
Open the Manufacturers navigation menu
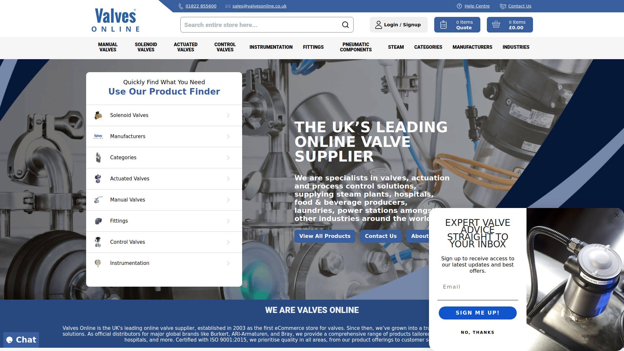pyautogui.click(x=472, y=47)
